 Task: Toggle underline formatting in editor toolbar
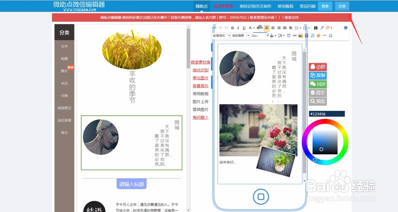click(x=244, y=28)
